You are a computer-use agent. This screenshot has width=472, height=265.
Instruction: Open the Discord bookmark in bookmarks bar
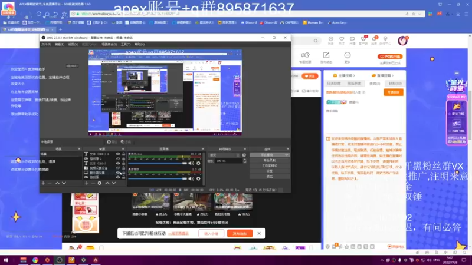coord(248,22)
